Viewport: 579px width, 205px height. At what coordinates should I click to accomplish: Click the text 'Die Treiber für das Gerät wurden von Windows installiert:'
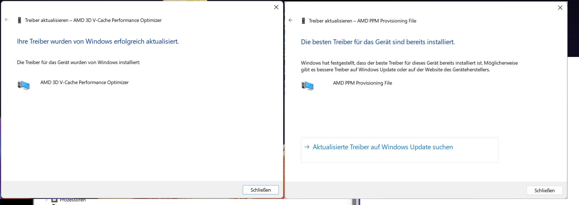tap(78, 62)
